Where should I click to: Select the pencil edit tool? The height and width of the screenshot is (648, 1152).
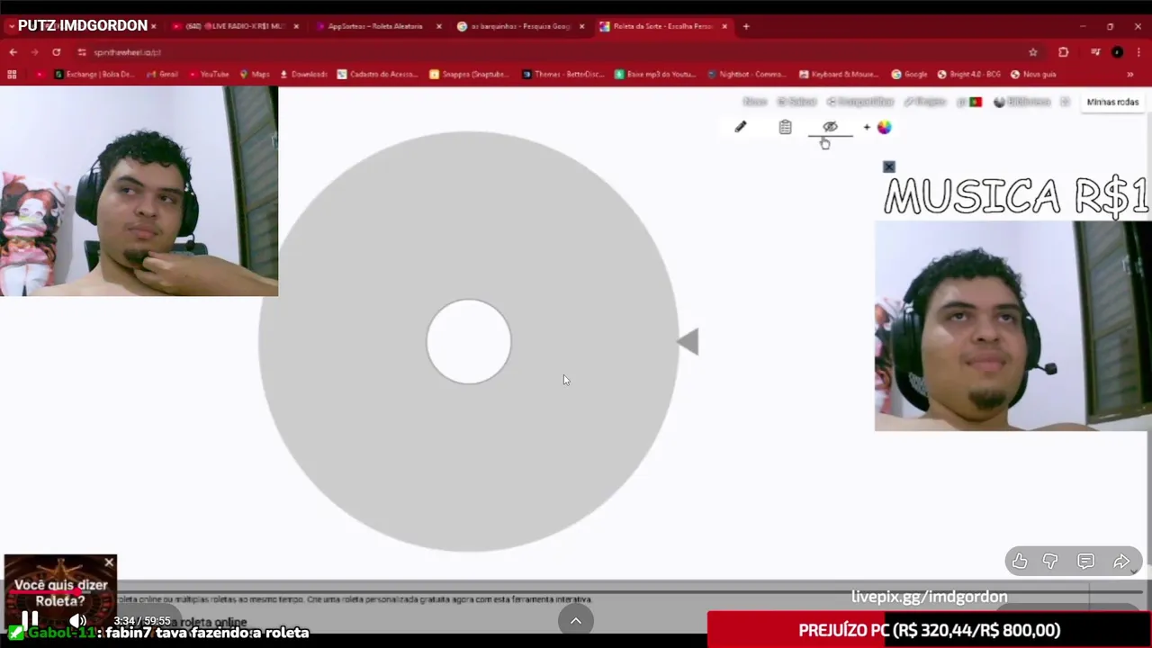[x=740, y=127]
